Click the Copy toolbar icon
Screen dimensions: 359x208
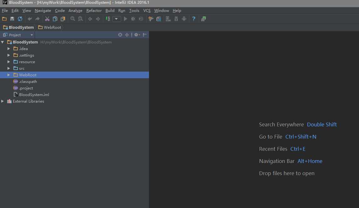55,19
